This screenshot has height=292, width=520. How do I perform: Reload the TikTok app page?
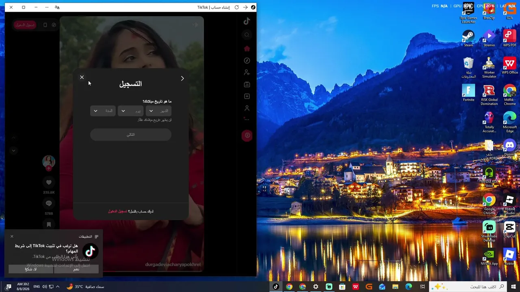tap(237, 7)
